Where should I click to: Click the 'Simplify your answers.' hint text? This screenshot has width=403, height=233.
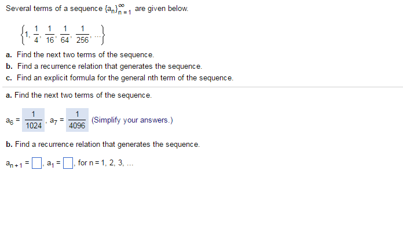(x=132, y=120)
